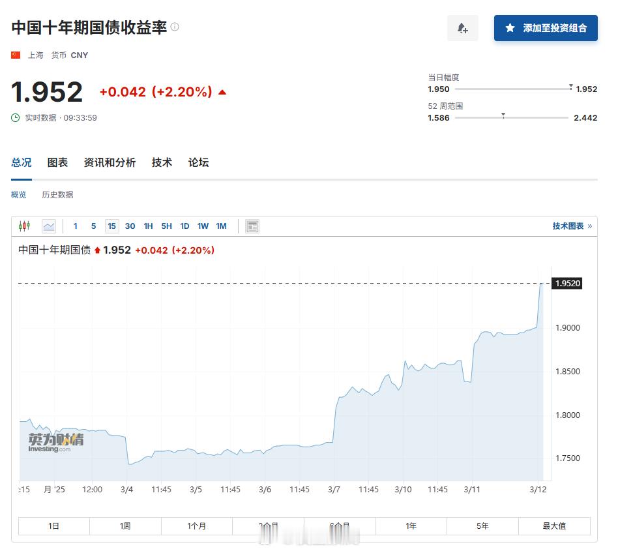This screenshot has width=618, height=551.
Task: Click the 3/7 date on chart axis
Action: 334,490
